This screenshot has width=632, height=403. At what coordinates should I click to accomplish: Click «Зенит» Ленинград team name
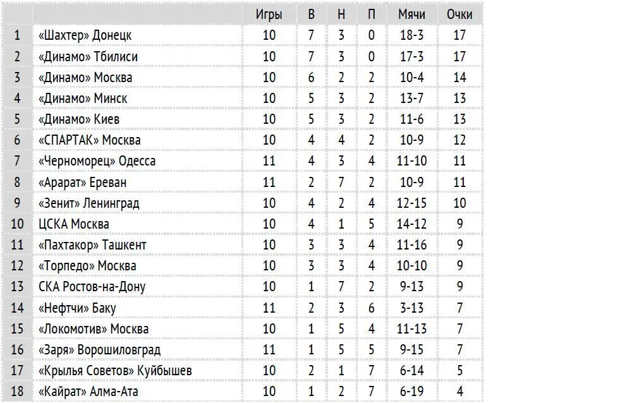88,203
